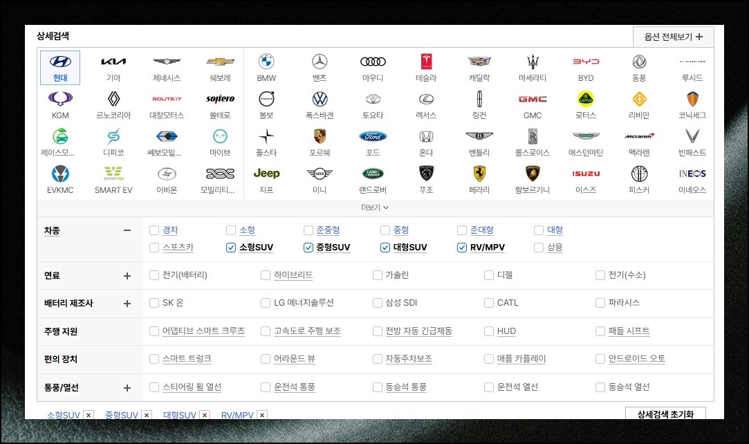This screenshot has width=749, height=444.
Task: Expand more brands with 더보기
Action: [x=375, y=207]
